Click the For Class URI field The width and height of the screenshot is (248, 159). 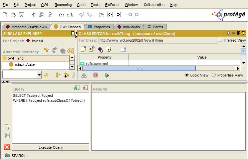158,40
